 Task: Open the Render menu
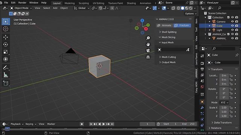pos(22,3)
